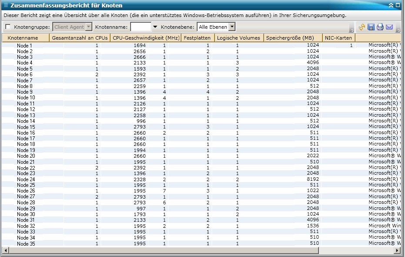Print the report using the printer icon

click(380, 27)
